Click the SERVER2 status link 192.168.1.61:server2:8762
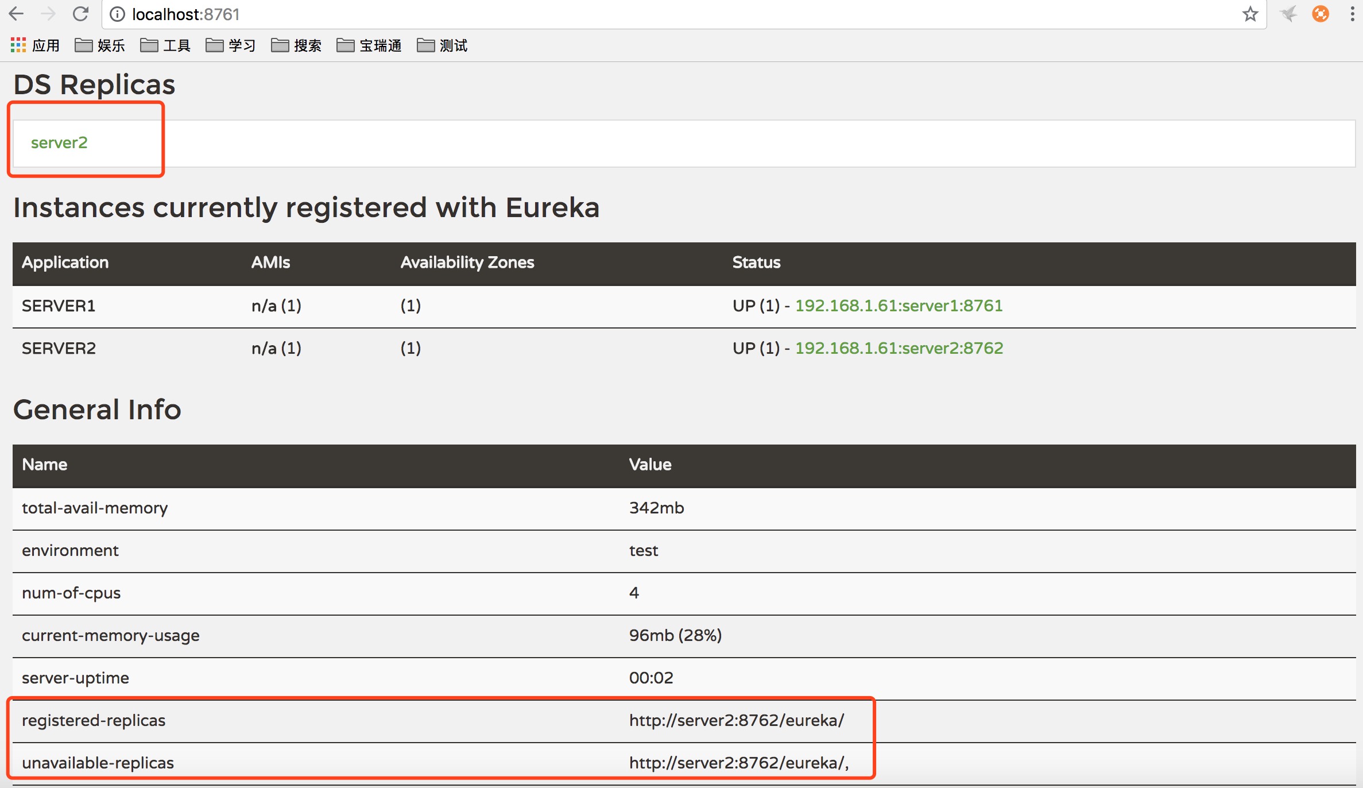Viewport: 1363px width, 788px height. (899, 348)
